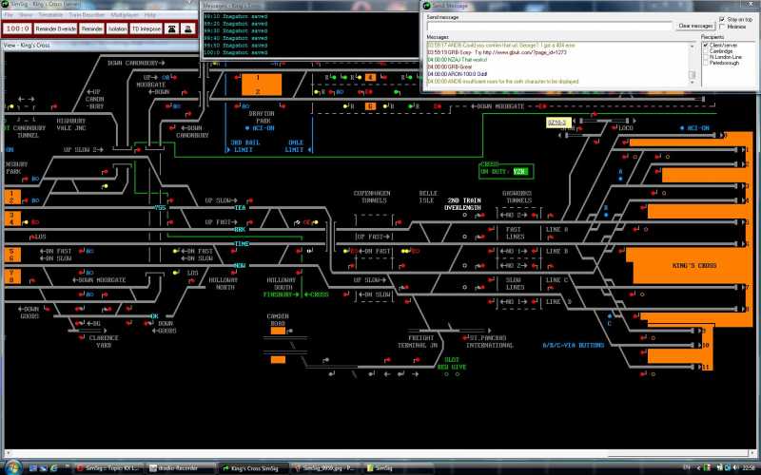The width and height of the screenshot is (761, 475).
Task: Check the Peterborough recipient
Action: click(x=706, y=63)
